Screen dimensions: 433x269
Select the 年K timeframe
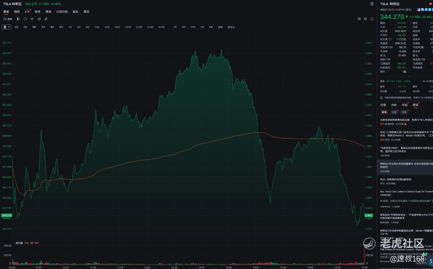point(61,27)
